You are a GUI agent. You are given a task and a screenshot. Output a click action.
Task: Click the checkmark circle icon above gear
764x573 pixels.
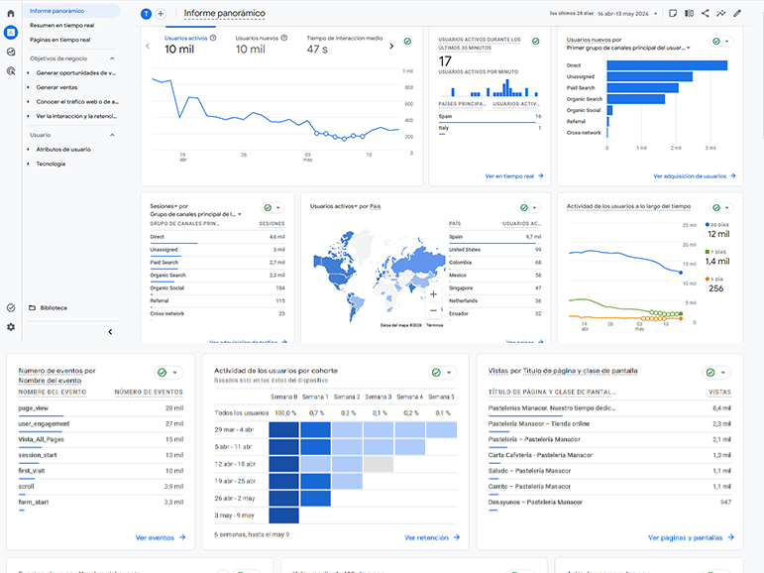11,307
